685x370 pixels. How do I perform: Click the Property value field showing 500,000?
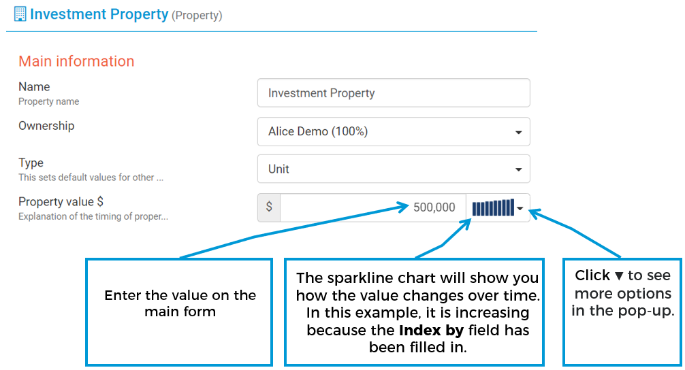pyautogui.click(x=372, y=207)
